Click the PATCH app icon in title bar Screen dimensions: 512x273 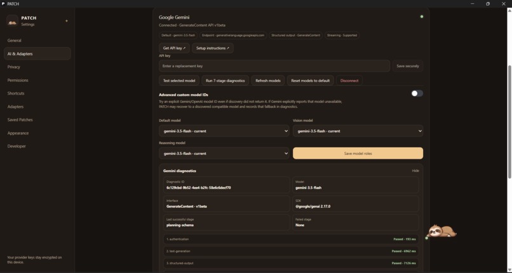point(3,4)
